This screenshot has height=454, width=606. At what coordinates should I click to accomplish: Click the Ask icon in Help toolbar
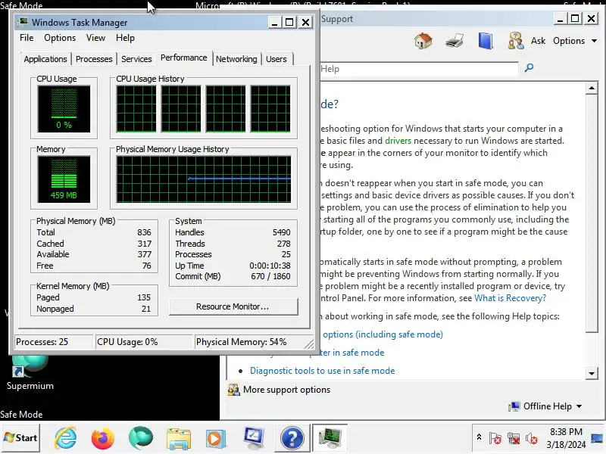(516, 41)
